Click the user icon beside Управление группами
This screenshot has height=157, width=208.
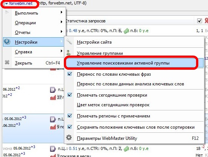point(69,53)
